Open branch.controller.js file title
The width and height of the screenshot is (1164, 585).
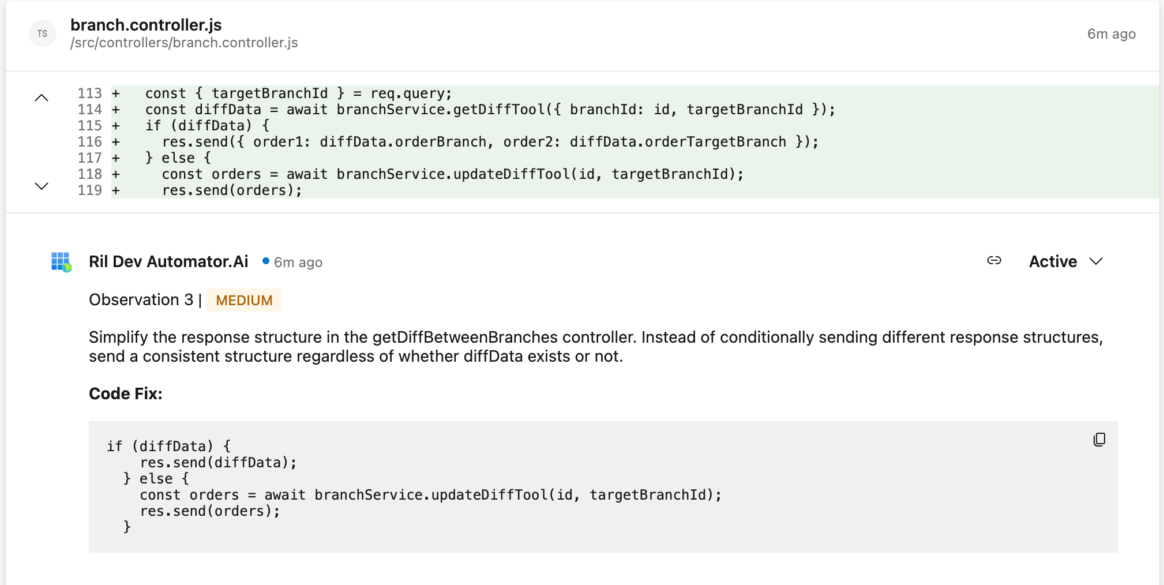pos(146,25)
